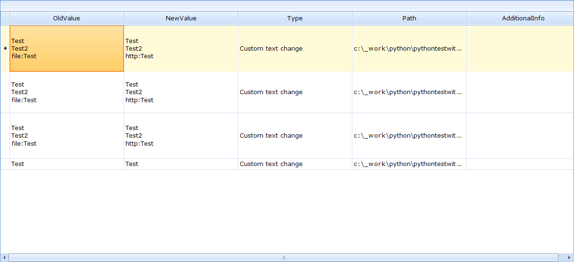The height and width of the screenshot is (262, 574).
Task: Click the left scroll arrow of horizontal scrollbar
Action: tap(4, 258)
